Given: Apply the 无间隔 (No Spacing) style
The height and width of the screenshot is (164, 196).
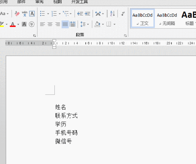Looking at the screenshot, I should click(x=167, y=18).
